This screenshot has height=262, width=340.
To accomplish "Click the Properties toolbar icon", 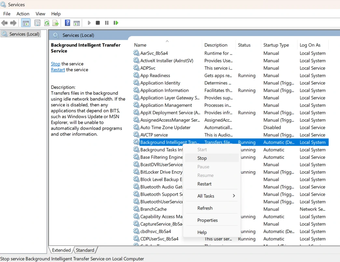I will click(37, 22).
